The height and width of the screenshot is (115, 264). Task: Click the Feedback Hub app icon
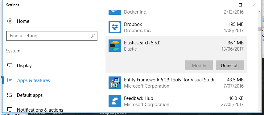(115, 101)
